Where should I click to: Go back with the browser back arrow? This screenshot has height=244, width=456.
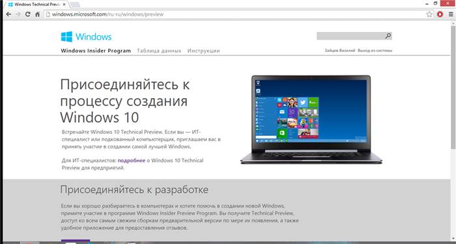point(8,14)
